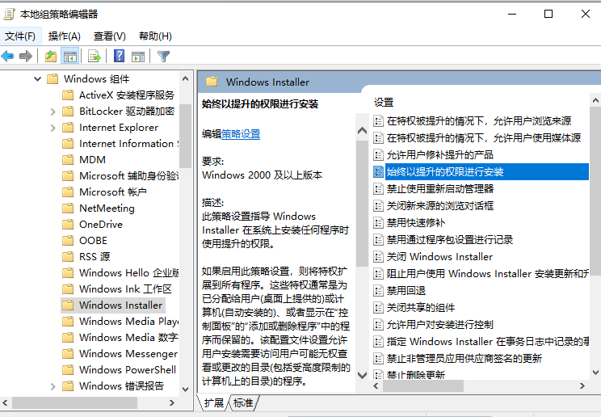The width and height of the screenshot is (601, 417).
Task: Select the RSS 源 folder
Action: [x=86, y=256]
